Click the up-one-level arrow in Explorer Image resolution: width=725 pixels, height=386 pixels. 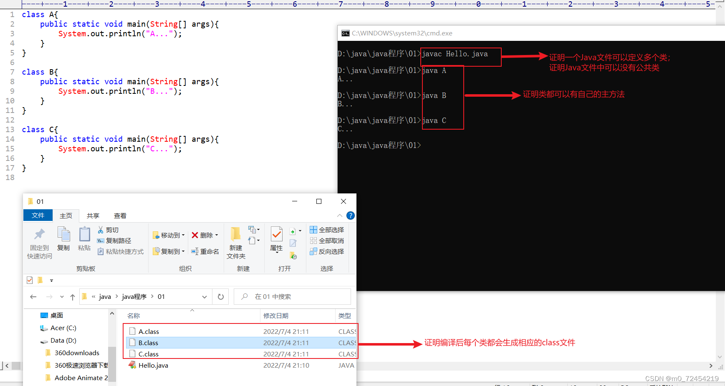click(73, 297)
